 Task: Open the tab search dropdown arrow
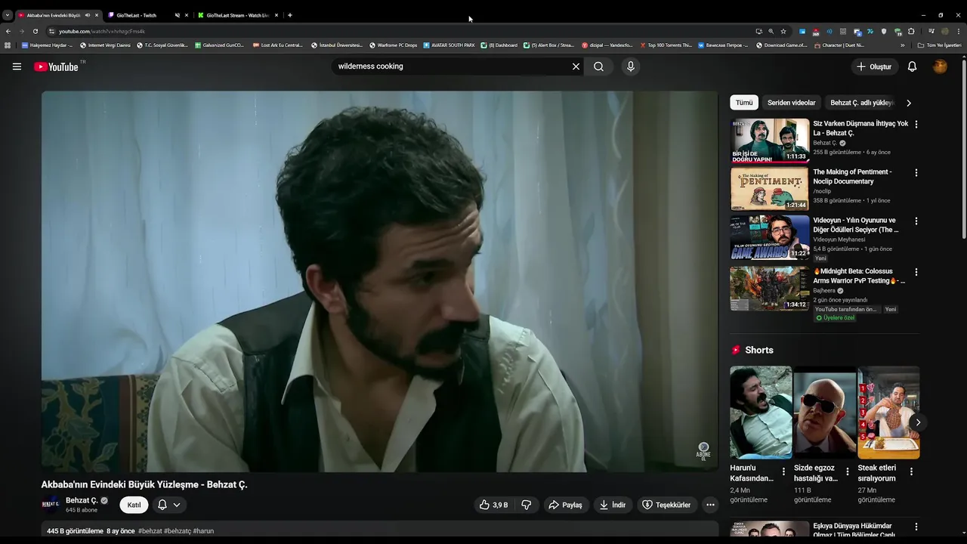[x=8, y=15]
